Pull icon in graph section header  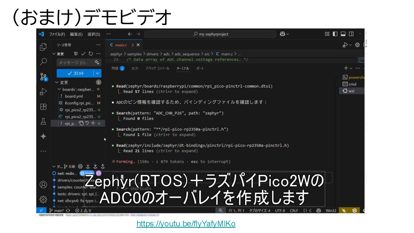pos(95,166)
